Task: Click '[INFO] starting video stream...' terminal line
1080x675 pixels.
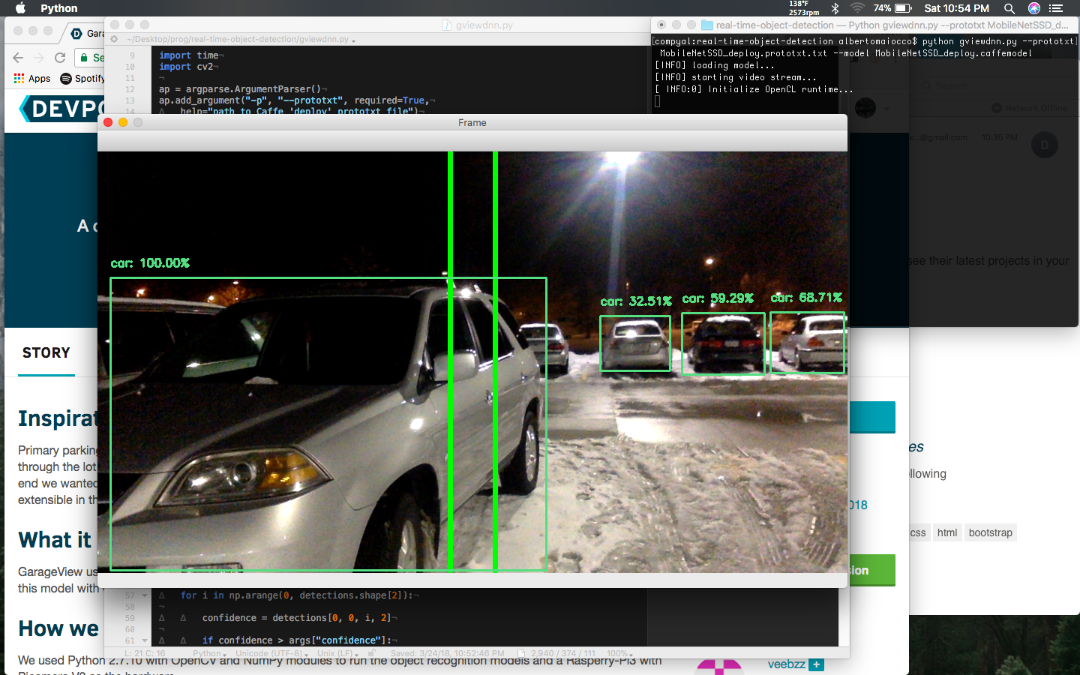Action: (736, 77)
